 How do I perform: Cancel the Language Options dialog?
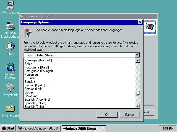click(129, 115)
